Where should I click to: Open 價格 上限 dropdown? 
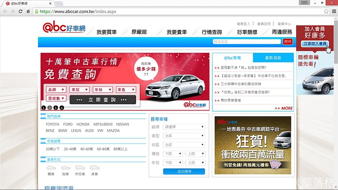point(195,154)
